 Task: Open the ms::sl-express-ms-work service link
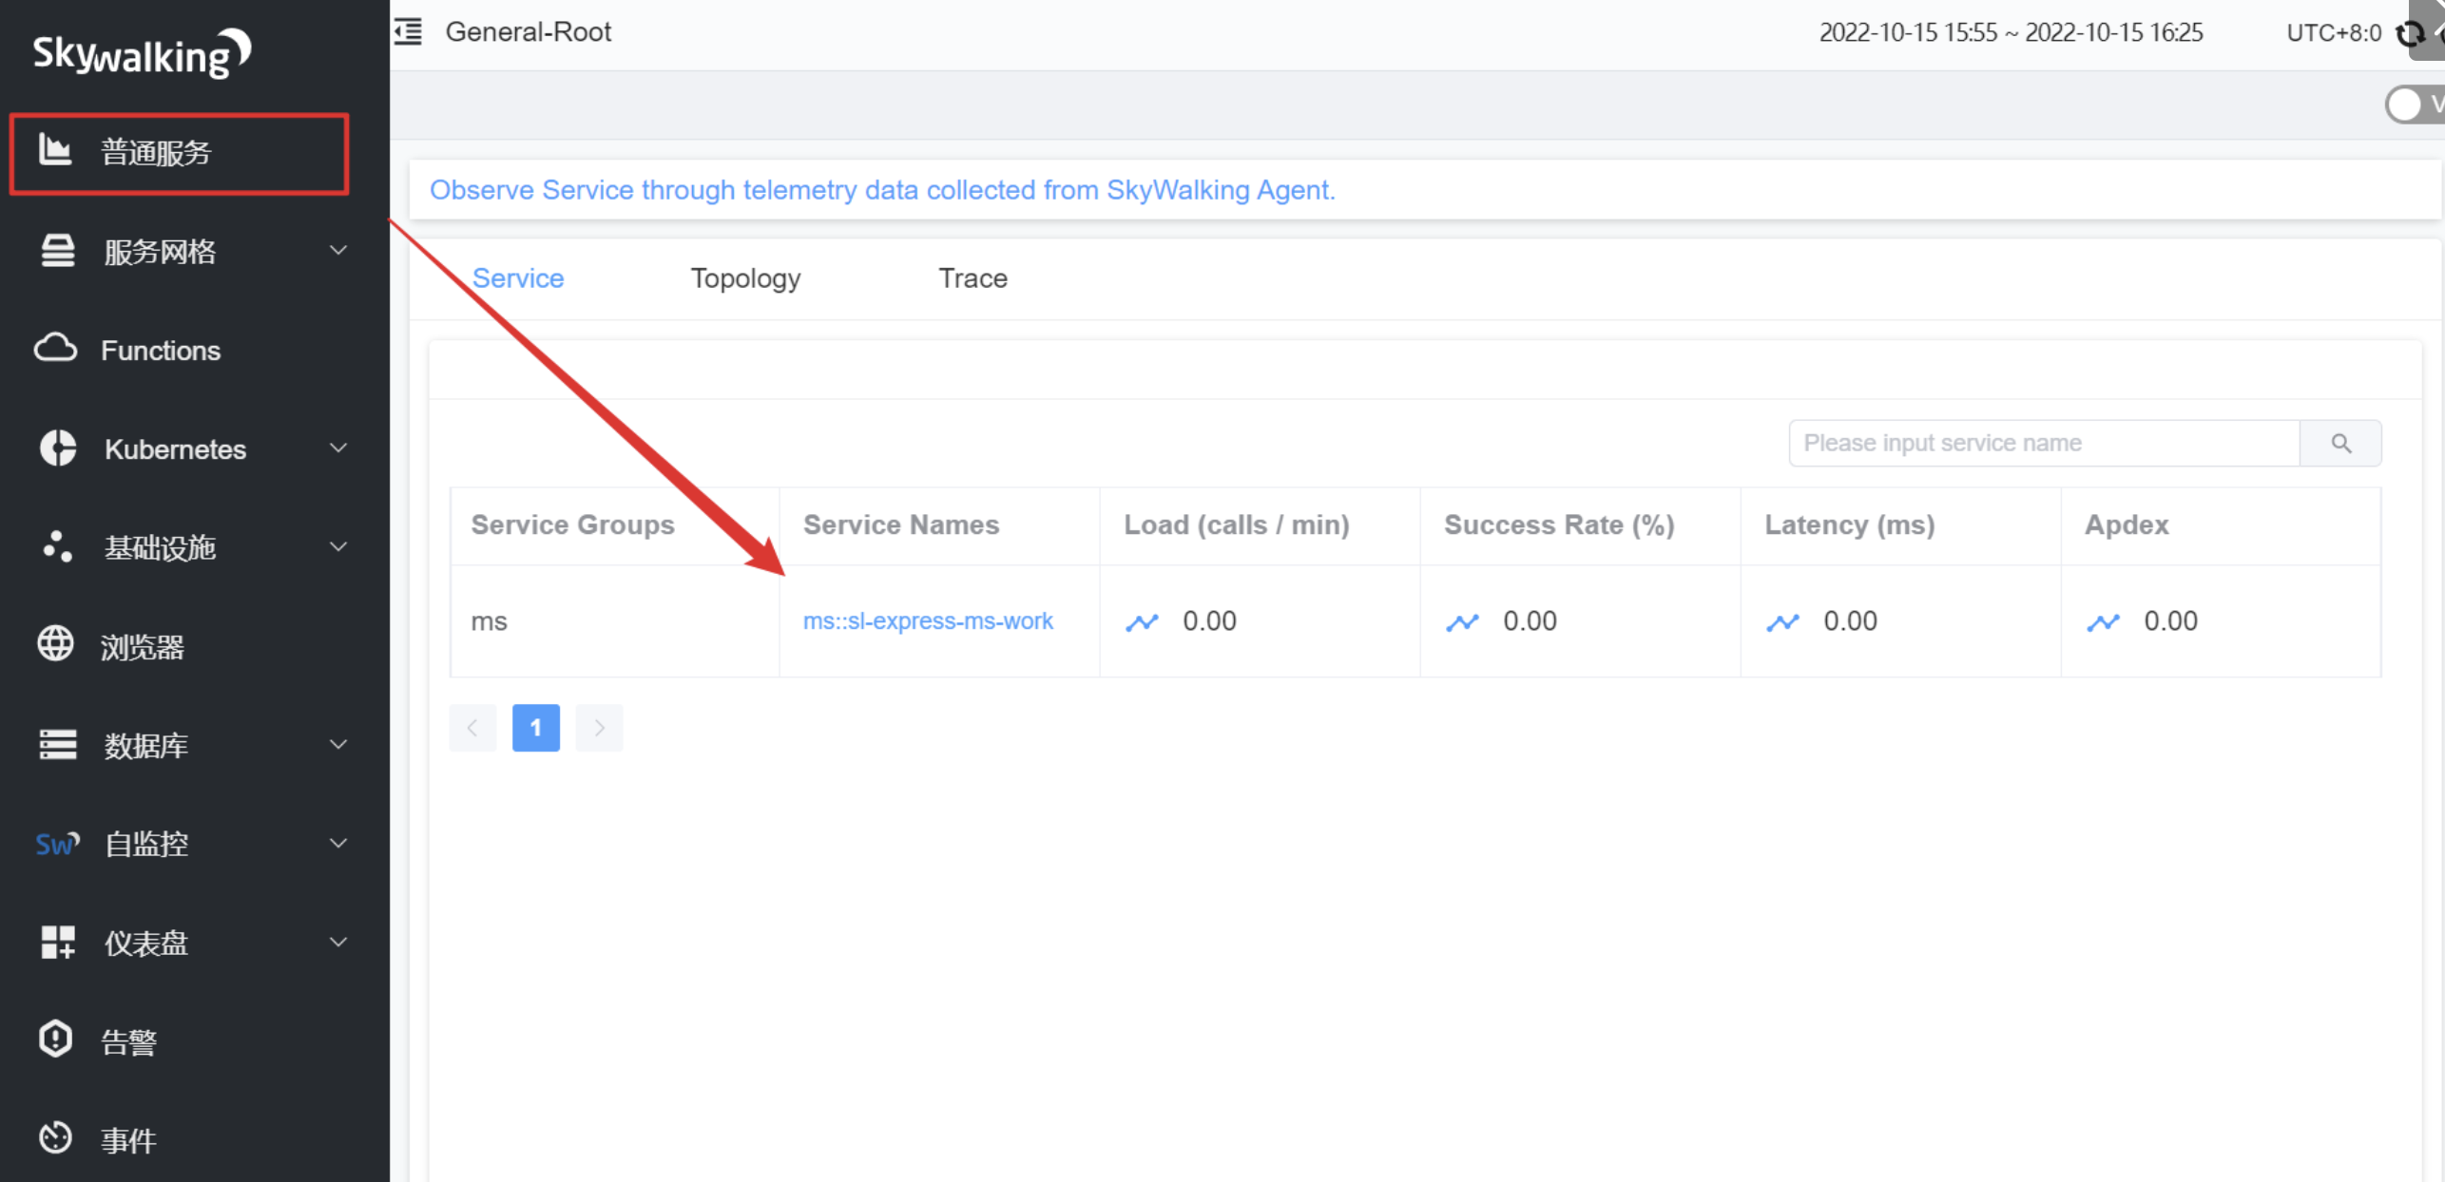pyautogui.click(x=927, y=621)
